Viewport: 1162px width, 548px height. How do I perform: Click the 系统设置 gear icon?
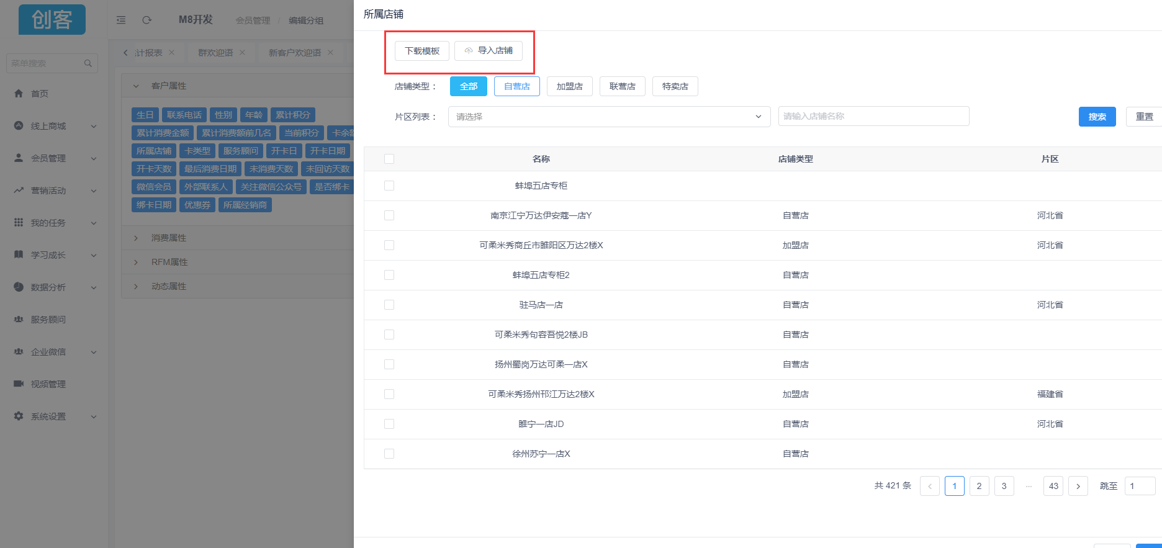click(19, 416)
